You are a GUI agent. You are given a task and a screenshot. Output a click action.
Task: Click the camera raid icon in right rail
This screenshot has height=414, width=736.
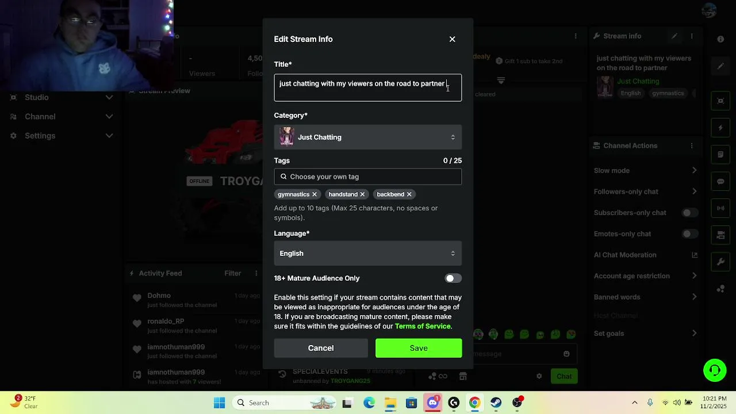(x=720, y=235)
